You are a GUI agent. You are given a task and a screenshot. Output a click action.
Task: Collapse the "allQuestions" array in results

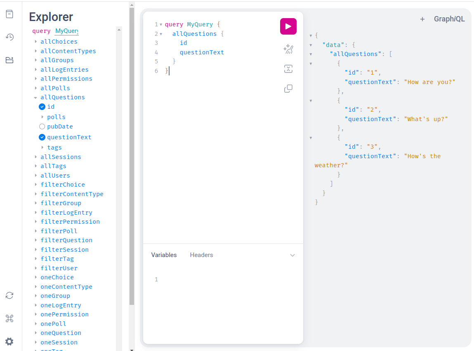[x=311, y=54]
